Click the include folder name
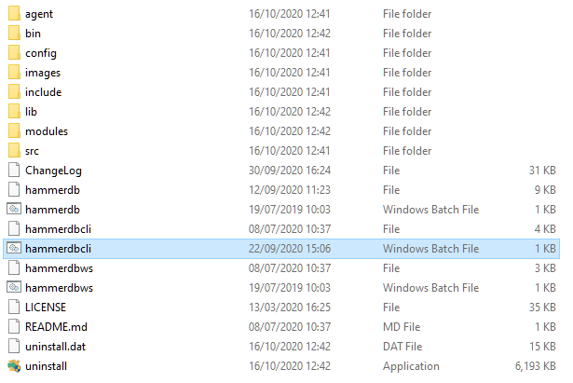Image resolution: width=573 pixels, height=383 pixels. pyautogui.click(x=43, y=92)
